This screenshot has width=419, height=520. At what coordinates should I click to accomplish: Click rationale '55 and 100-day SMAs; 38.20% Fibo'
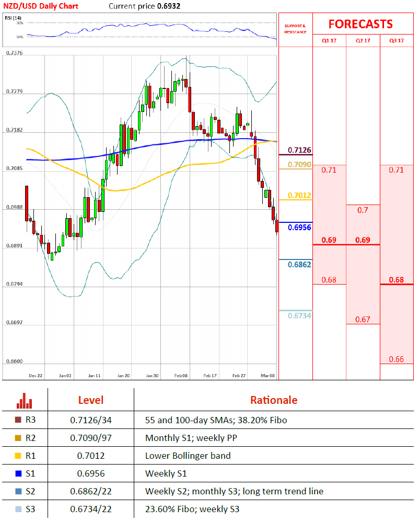click(x=216, y=420)
